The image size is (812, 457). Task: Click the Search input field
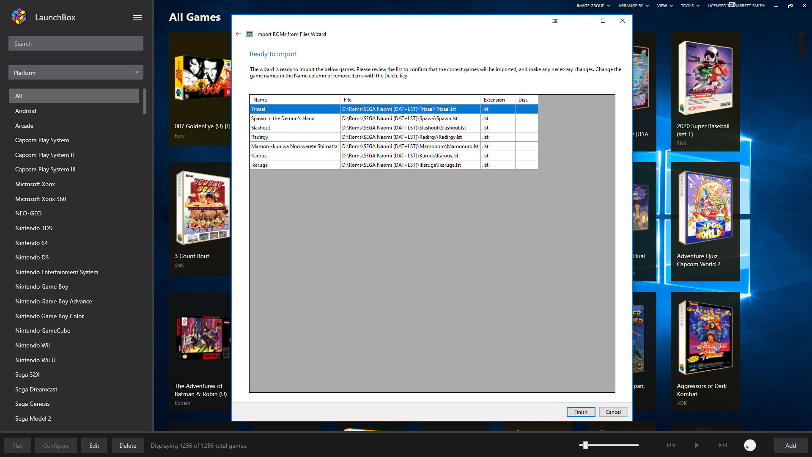point(76,44)
